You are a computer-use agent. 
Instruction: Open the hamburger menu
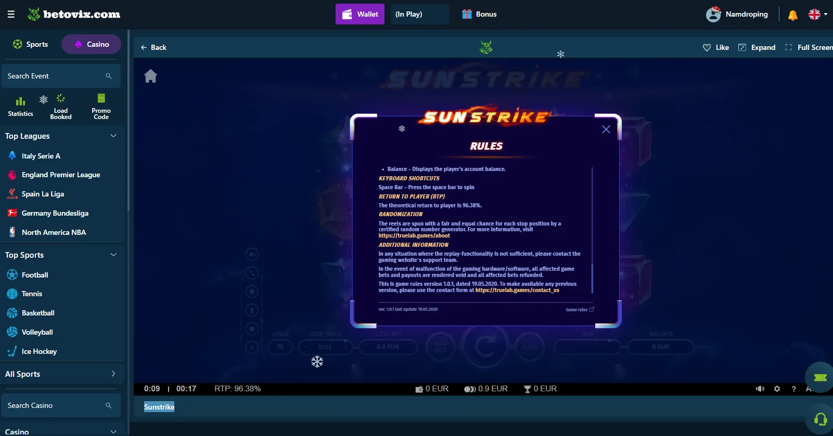11,14
